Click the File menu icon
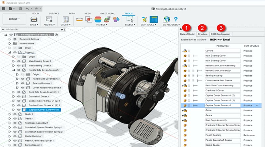265x147 pixels. (11, 9)
